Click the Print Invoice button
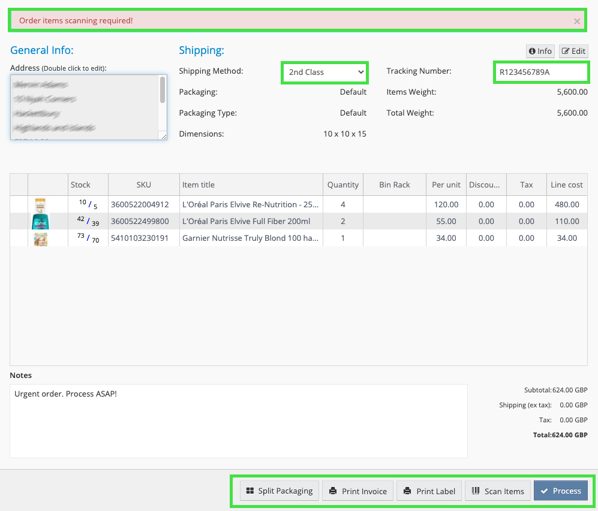This screenshot has height=511, width=598. 359,491
